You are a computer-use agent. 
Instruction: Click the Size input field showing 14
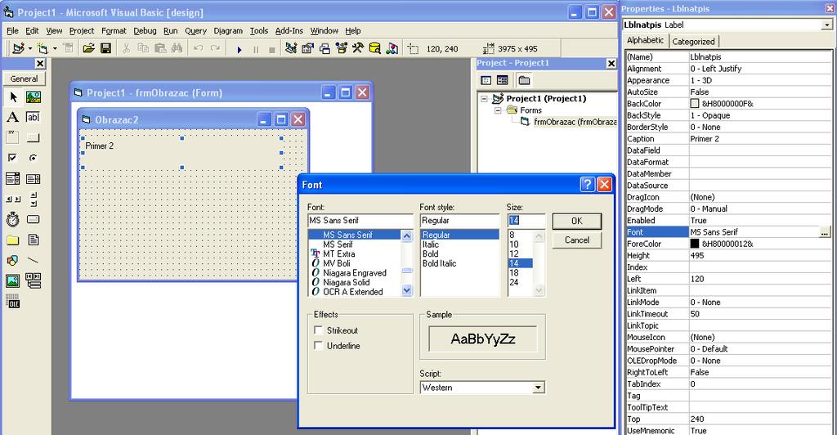click(526, 221)
